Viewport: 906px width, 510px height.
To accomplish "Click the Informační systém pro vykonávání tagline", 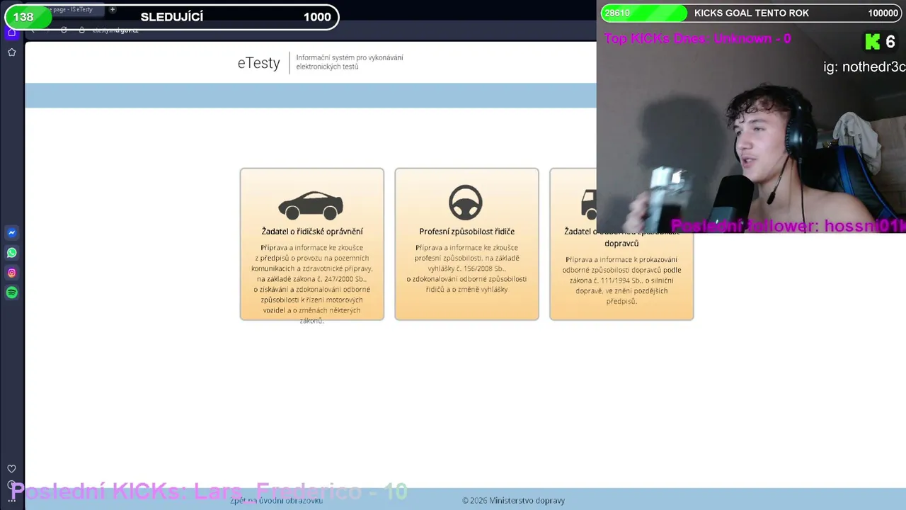I will (350, 62).
